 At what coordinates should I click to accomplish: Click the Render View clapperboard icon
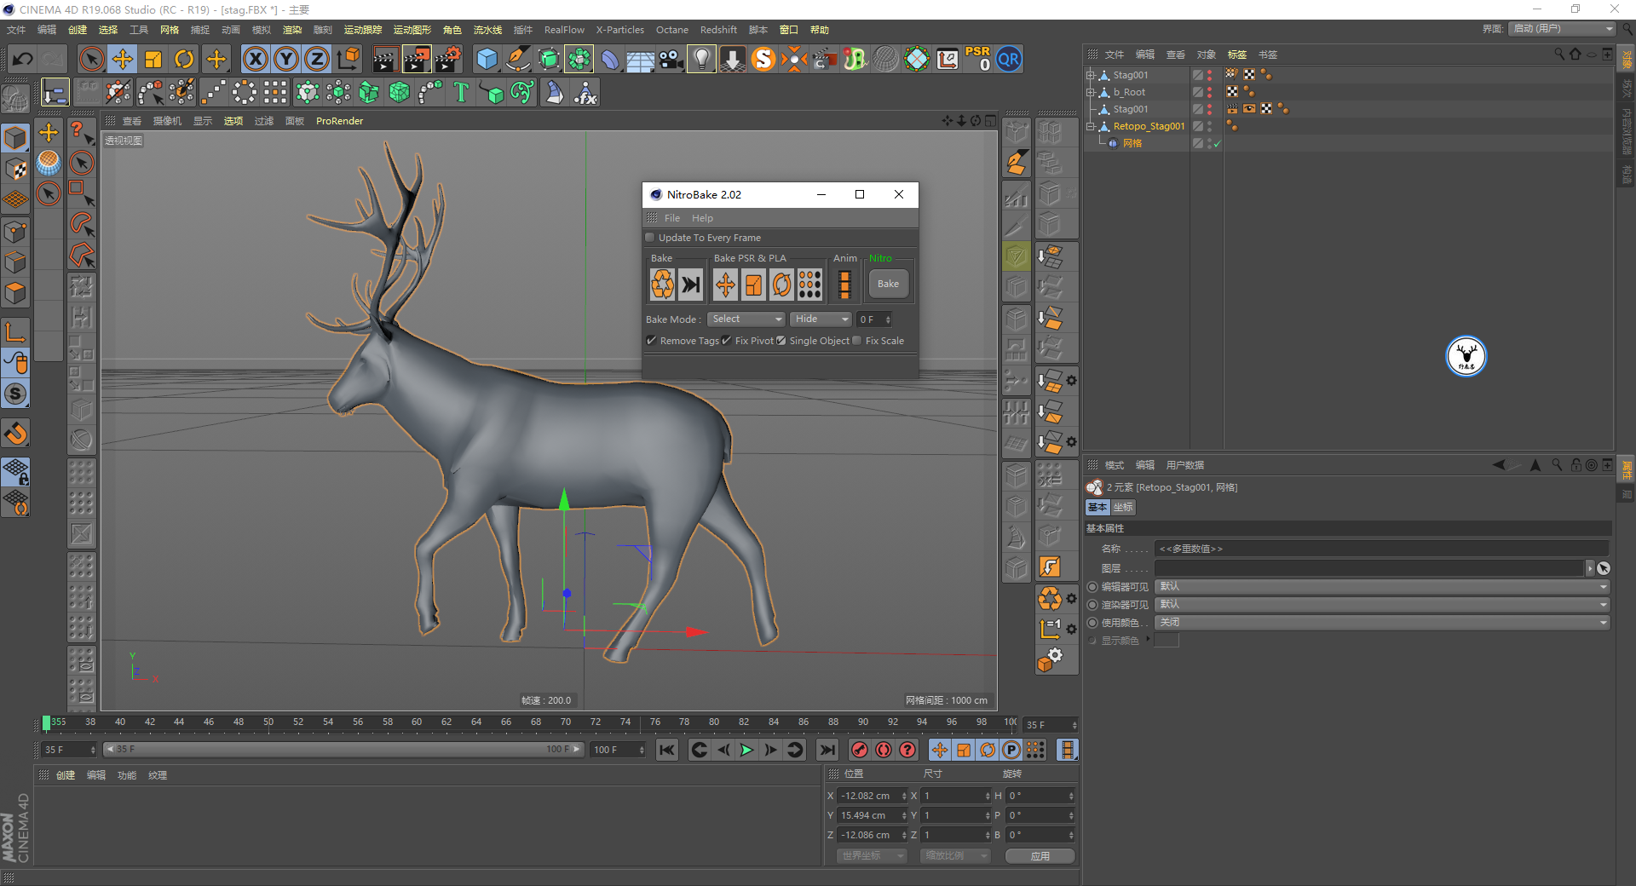click(x=385, y=59)
